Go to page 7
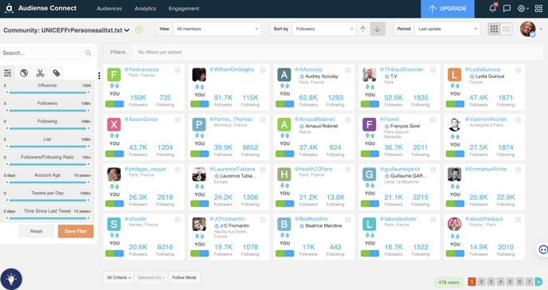This screenshot has height=290, width=548. (529, 281)
